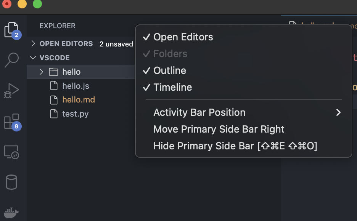Click the 2 unsaved label

[116, 44]
